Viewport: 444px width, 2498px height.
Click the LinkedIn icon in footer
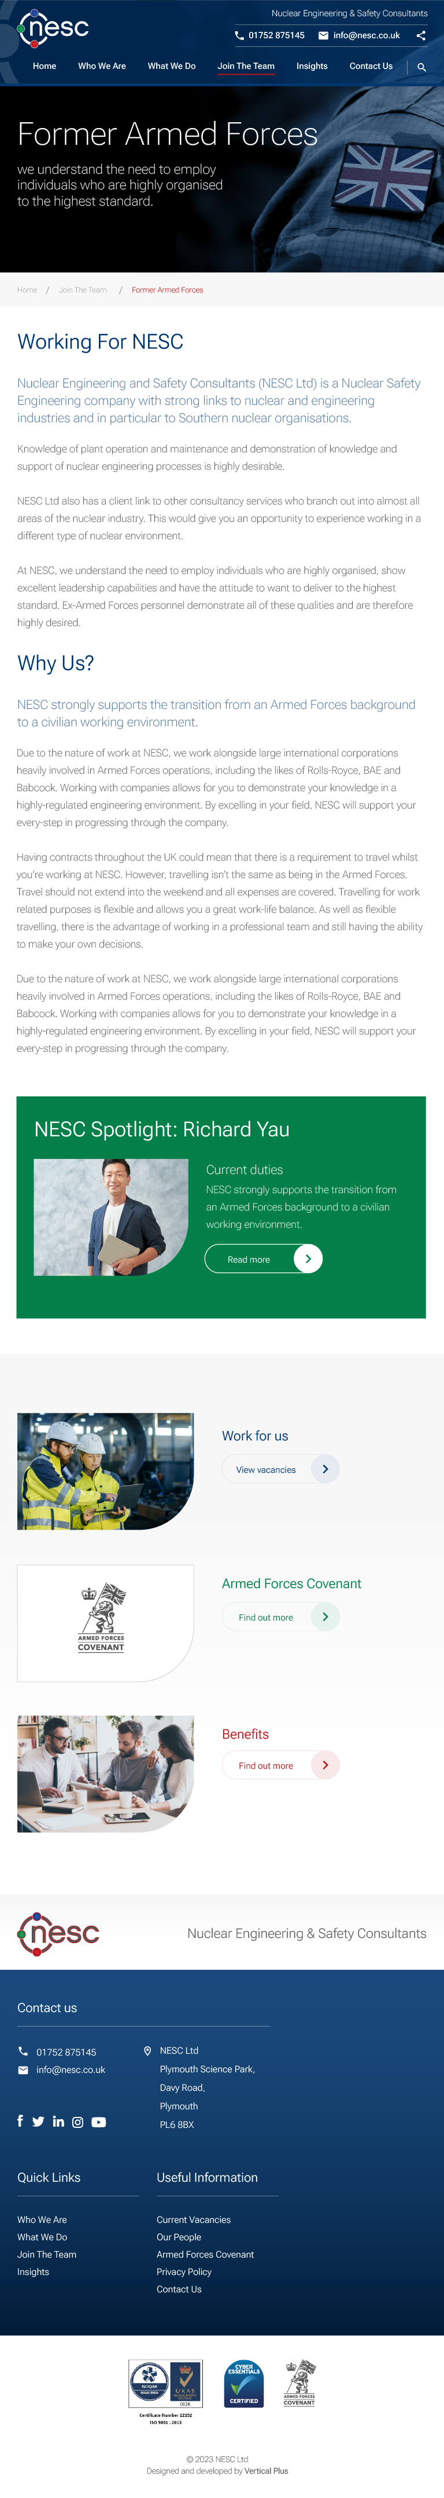point(58,2121)
